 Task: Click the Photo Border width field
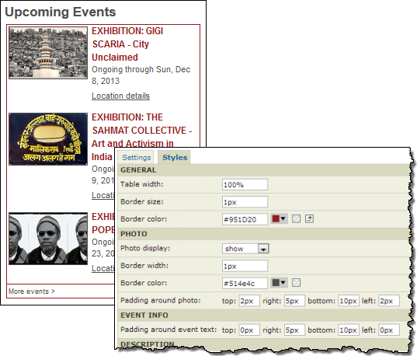click(245, 266)
